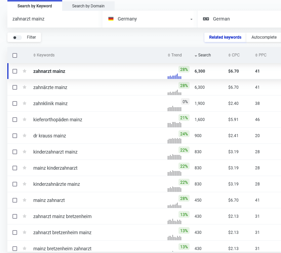Sort table by PPC column
Screen dimensions: 281x253
[261, 55]
